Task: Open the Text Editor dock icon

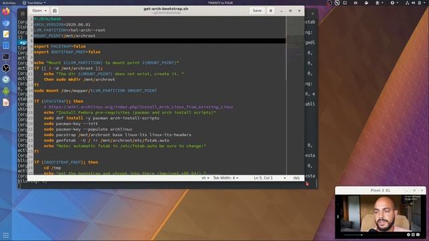Action: (x=6, y=34)
